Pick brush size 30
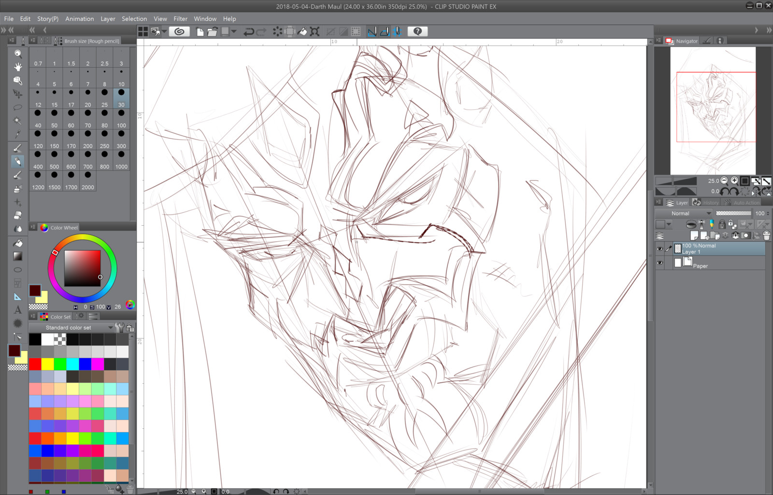773x495 pixels. point(121,98)
